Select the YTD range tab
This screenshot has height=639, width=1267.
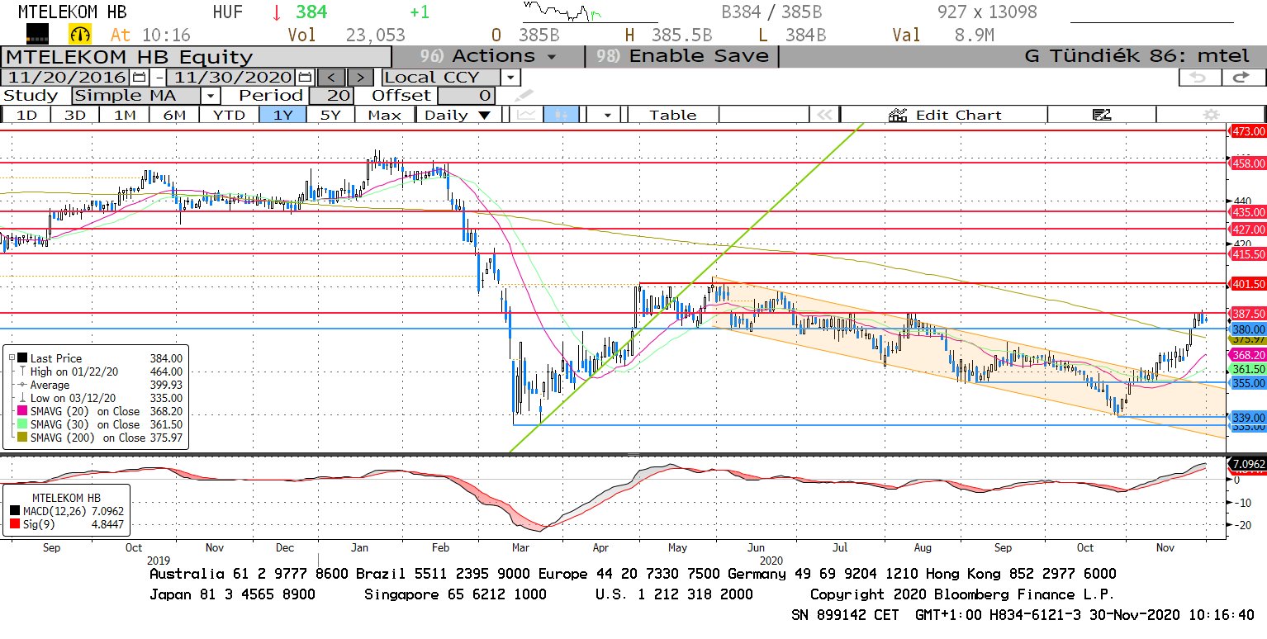(x=229, y=115)
